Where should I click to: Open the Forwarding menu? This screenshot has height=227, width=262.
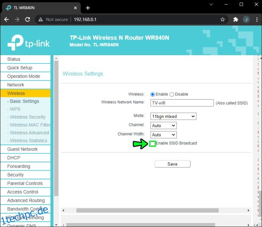tap(25, 166)
